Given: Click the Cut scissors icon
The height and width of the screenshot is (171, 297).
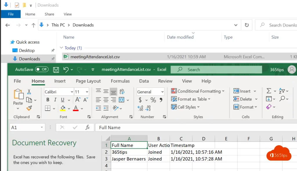Looking at the screenshot, I should click(29, 92).
